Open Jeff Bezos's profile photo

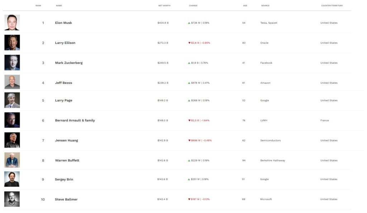[x=12, y=82]
